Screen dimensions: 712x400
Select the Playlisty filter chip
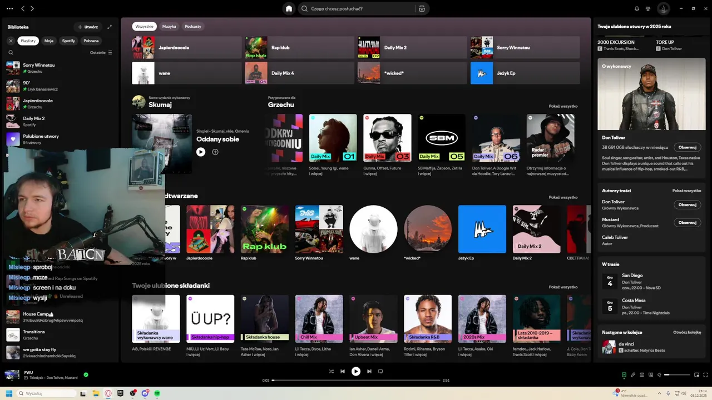[28, 41]
